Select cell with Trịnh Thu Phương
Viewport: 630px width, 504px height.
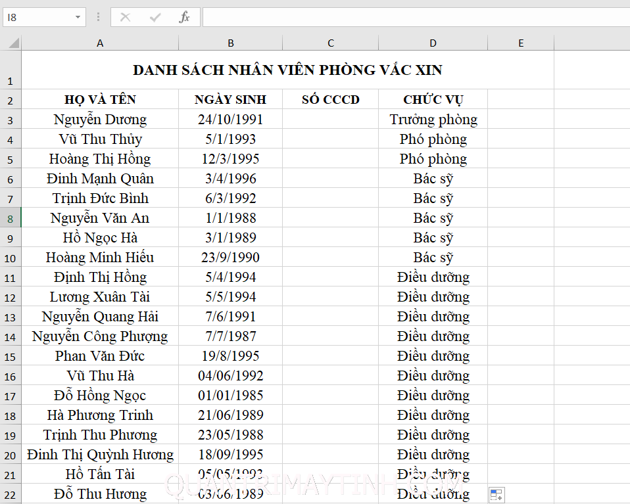100,434
